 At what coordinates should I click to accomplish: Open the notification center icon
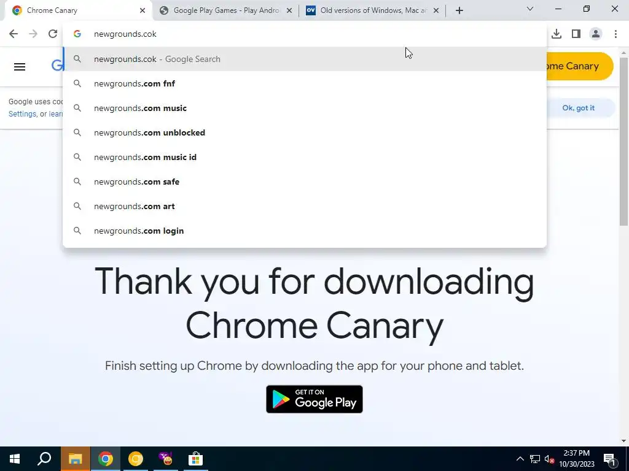point(609,459)
